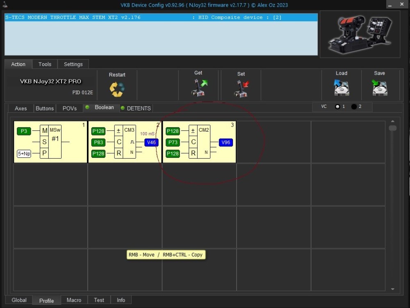The width and height of the screenshot is (410, 308).
Task: Open the Axes sub-tab
Action: (x=20, y=108)
